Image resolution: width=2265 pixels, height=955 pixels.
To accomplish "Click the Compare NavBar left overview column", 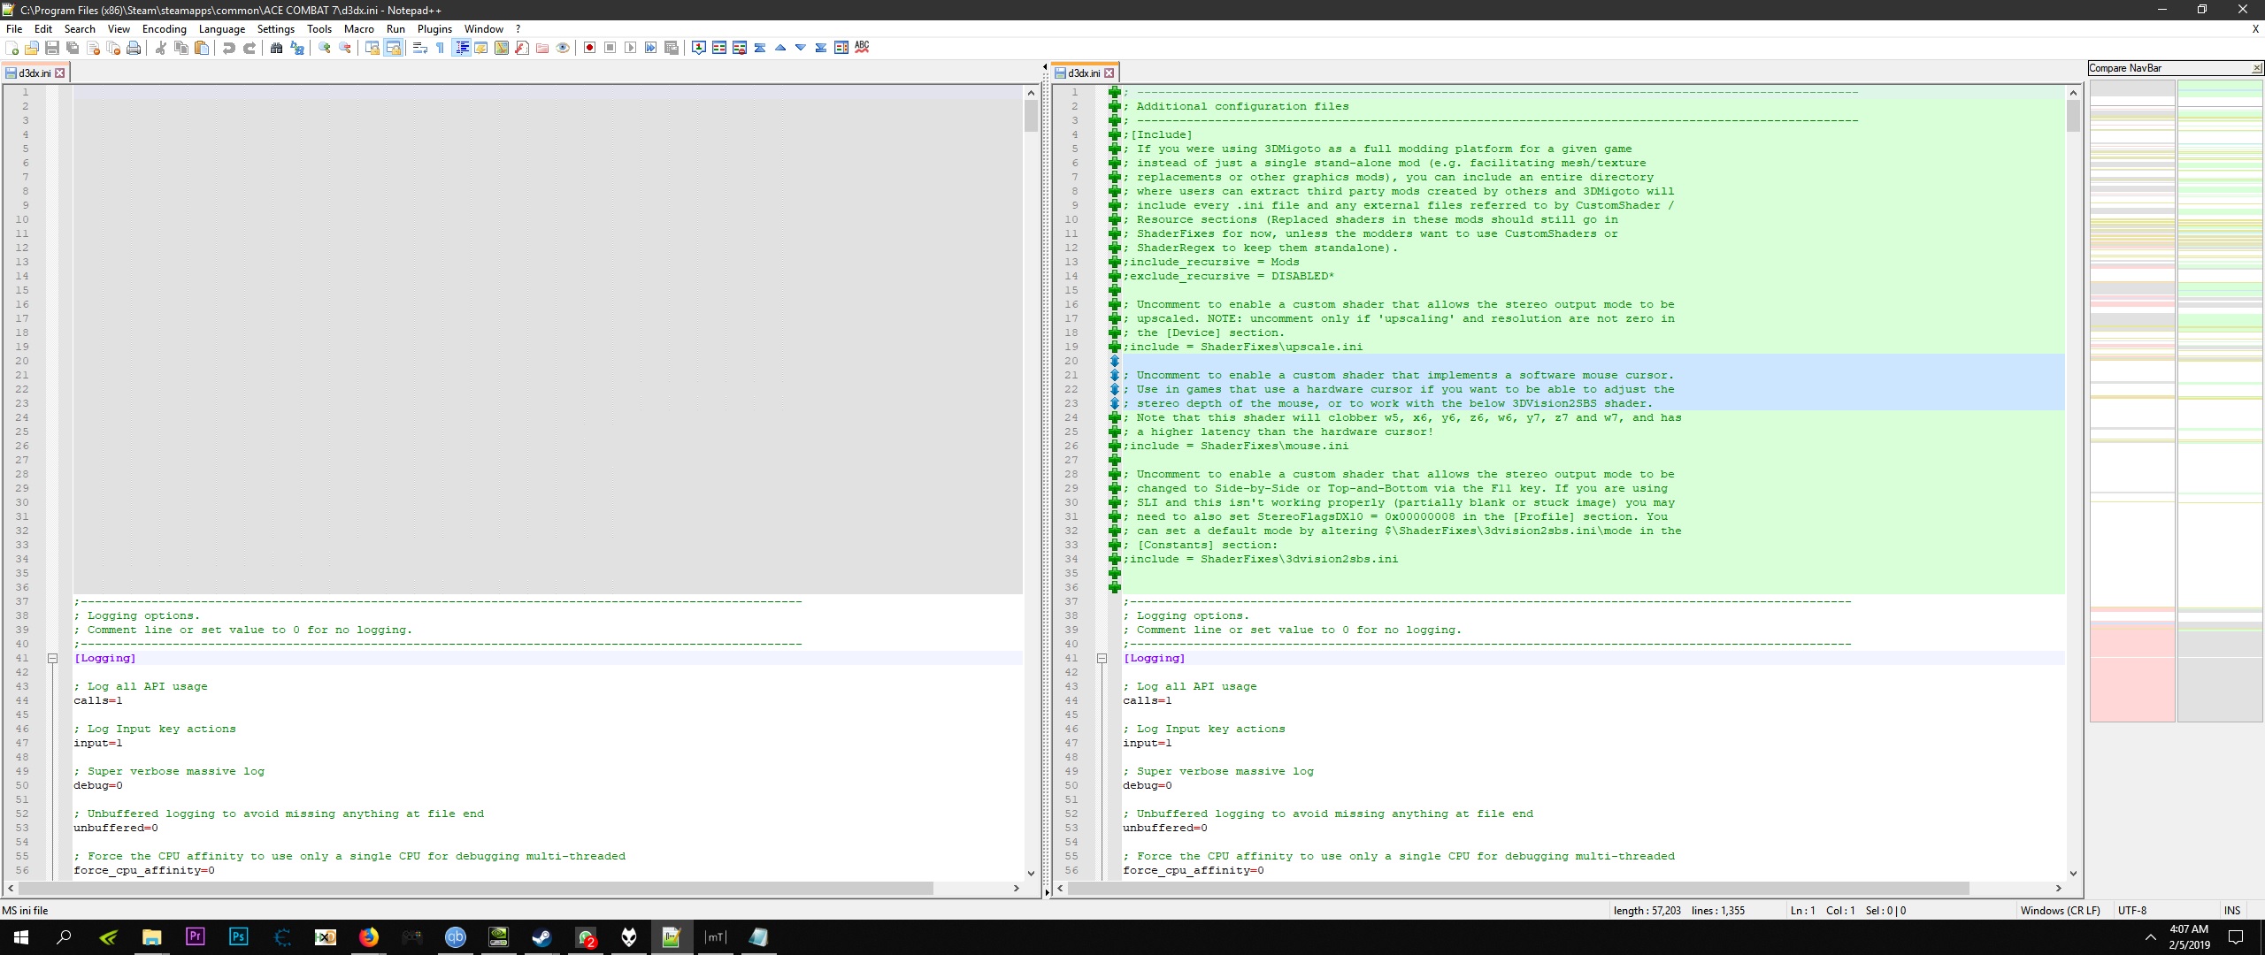I will click(x=2132, y=401).
